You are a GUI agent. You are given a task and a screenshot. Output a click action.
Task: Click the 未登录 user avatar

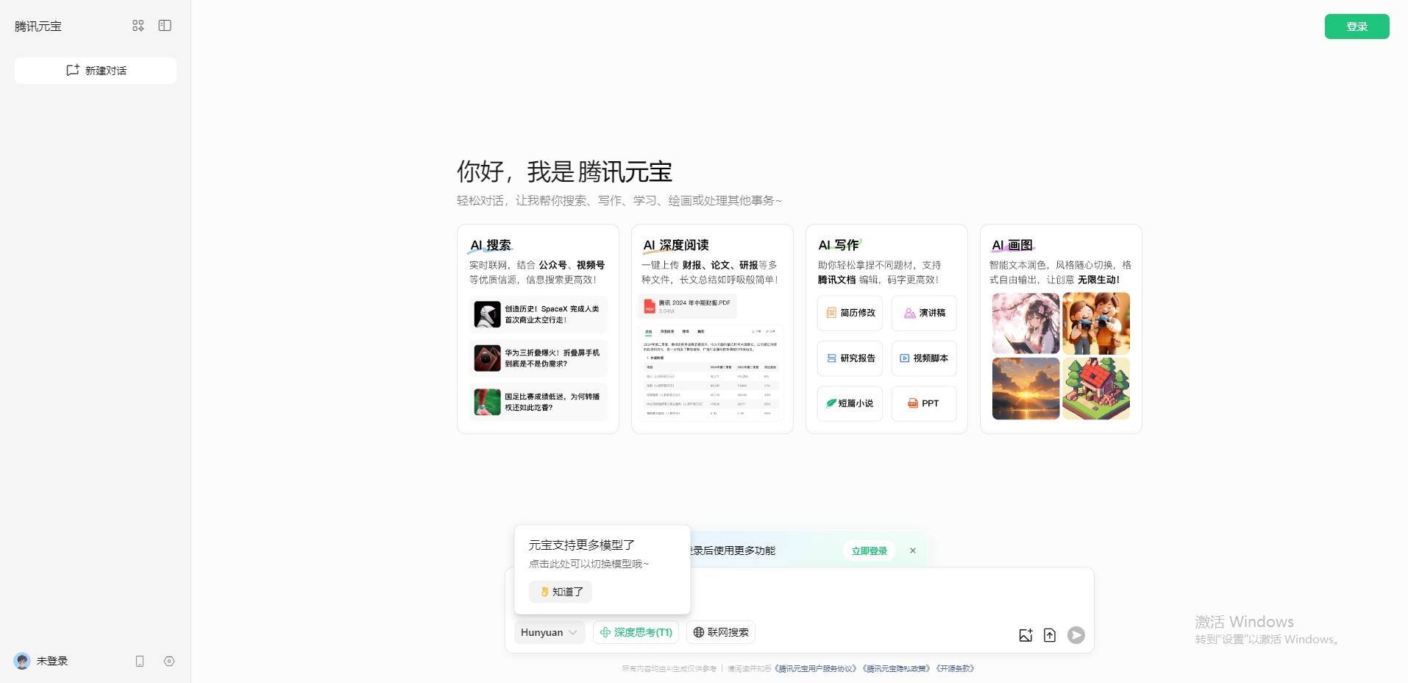click(22, 661)
